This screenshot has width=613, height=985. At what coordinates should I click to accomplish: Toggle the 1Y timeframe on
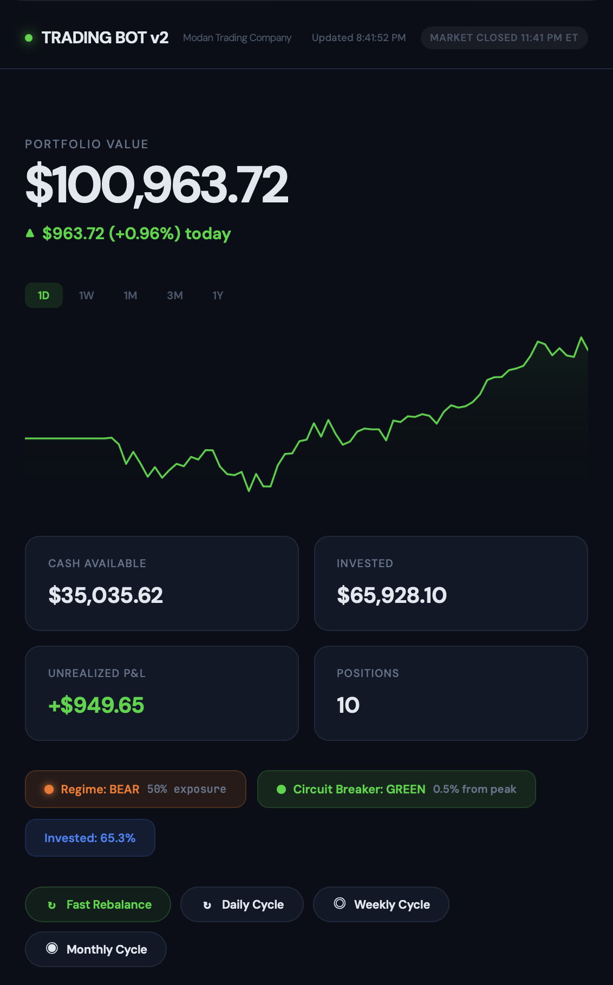click(x=217, y=295)
